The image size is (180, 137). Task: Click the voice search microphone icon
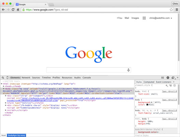coord(128,70)
